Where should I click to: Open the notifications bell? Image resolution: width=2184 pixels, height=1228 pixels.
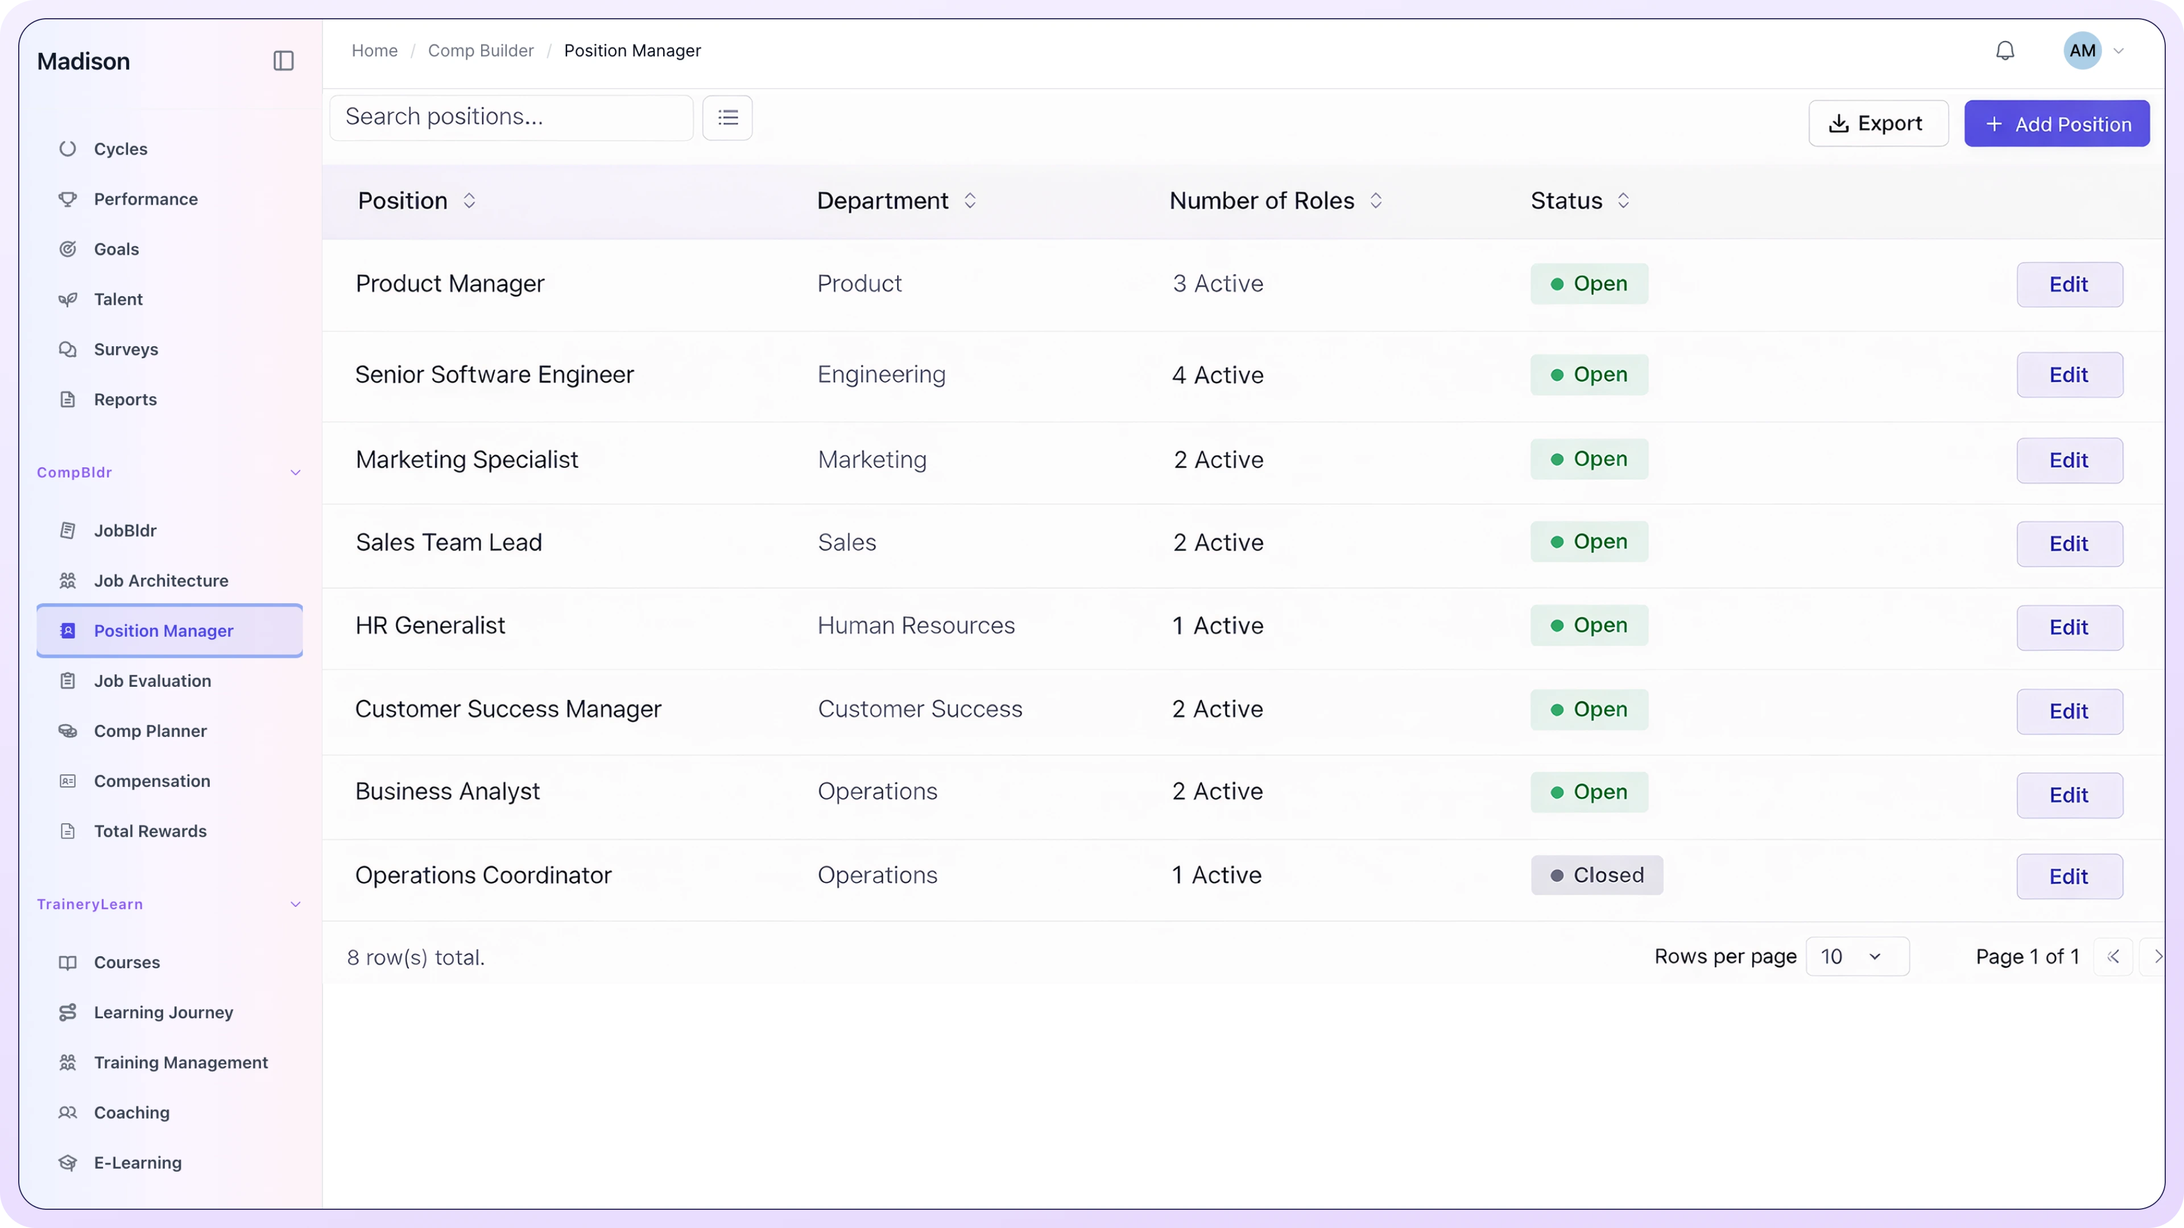point(2004,51)
